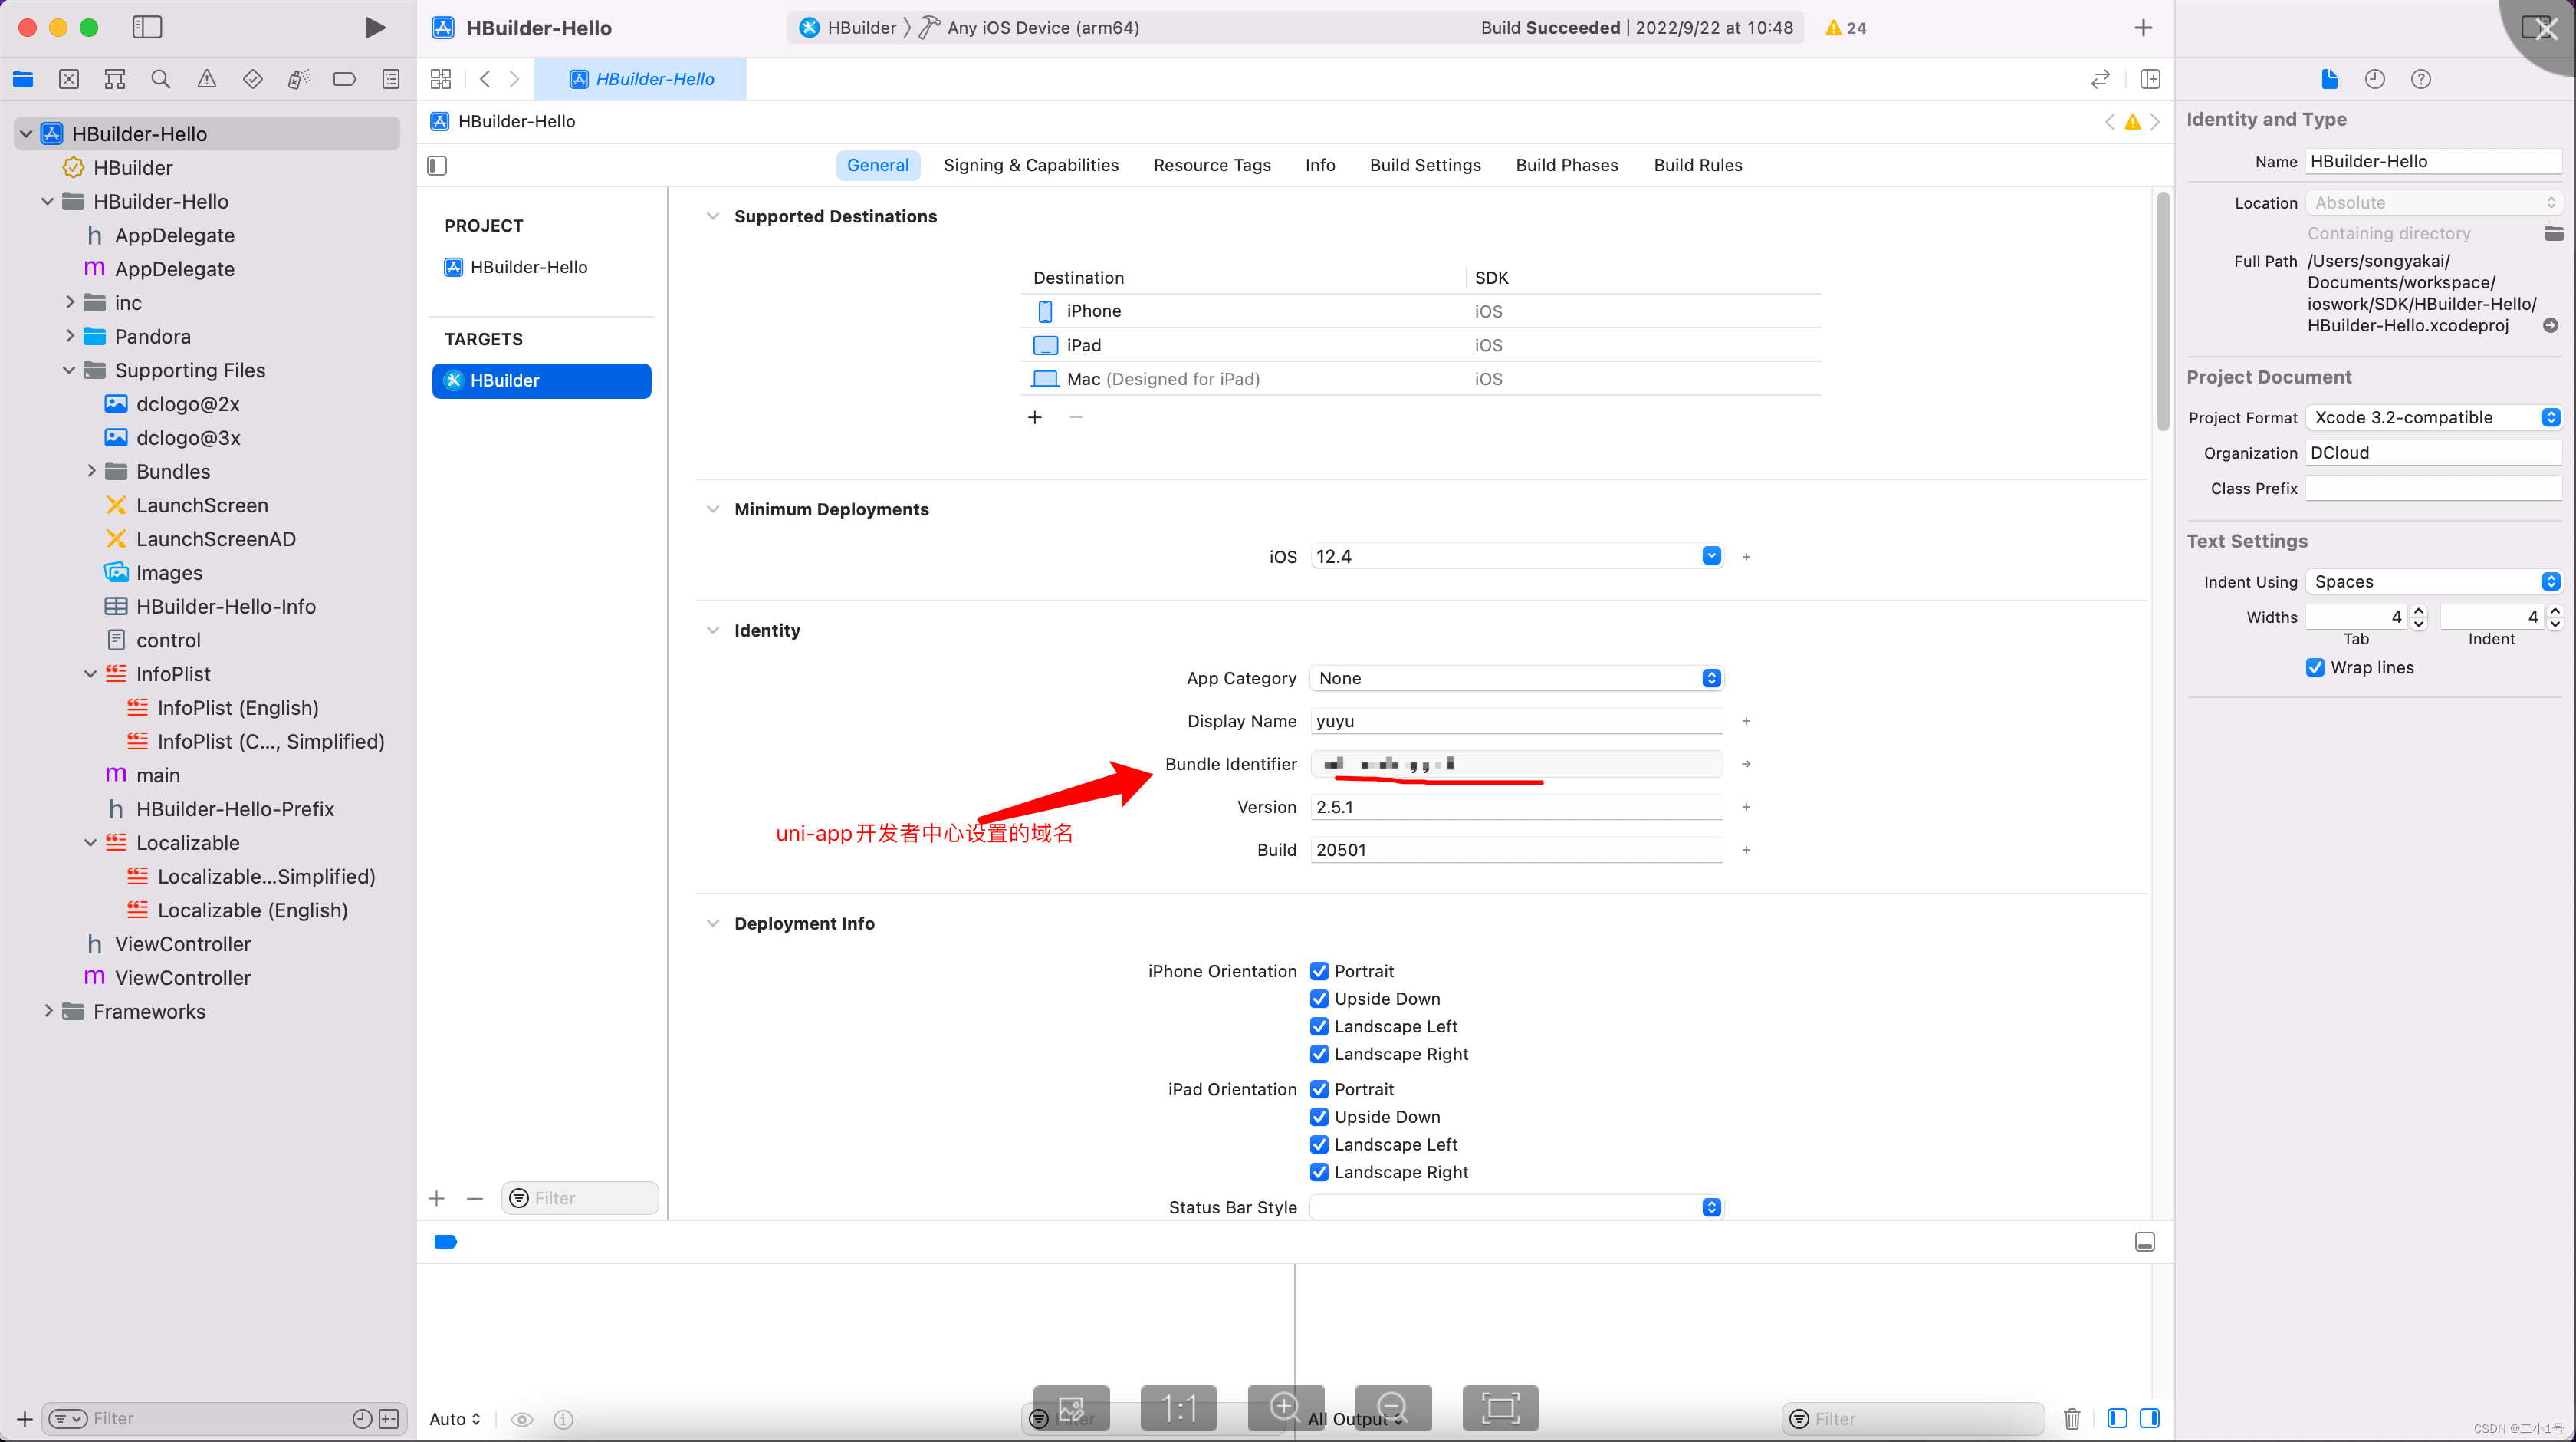Open Project Format dropdown
Viewport: 2576px width, 1442px height.
coord(2433,417)
